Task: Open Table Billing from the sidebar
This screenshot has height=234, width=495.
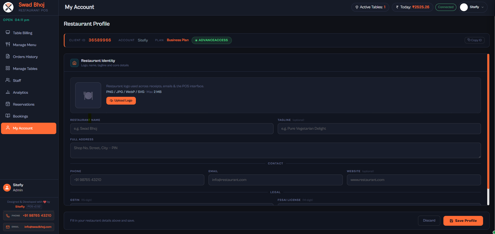Action: 23,33
